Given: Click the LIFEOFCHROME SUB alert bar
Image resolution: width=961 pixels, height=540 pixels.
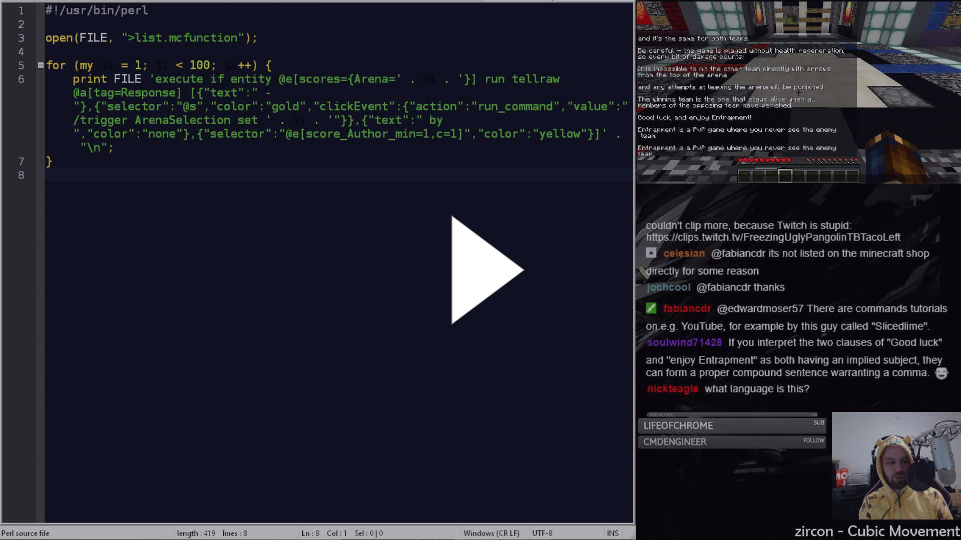Looking at the screenshot, I should tap(732, 425).
